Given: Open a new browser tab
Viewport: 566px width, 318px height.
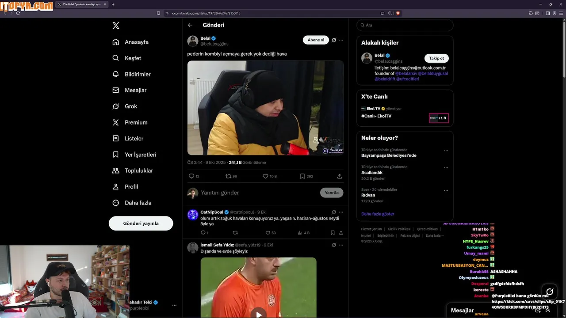Looking at the screenshot, I should (113, 4).
